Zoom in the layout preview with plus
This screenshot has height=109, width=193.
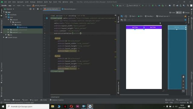pyautogui.click(x=183, y=81)
